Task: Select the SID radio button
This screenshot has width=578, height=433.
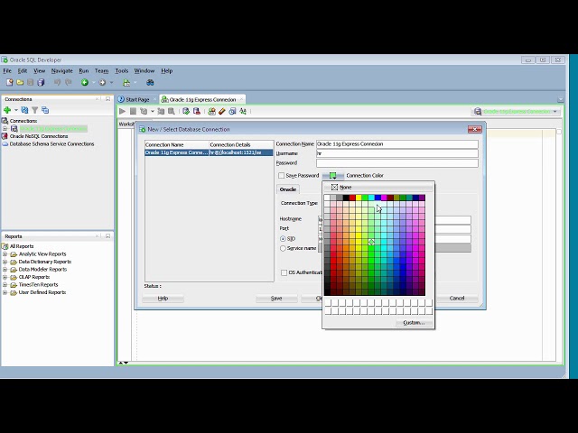Action: pos(283,239)
